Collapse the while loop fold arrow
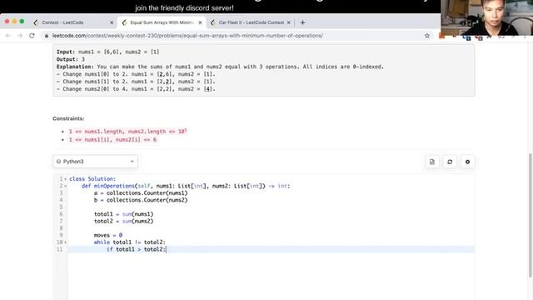 [x=65, y=242]
